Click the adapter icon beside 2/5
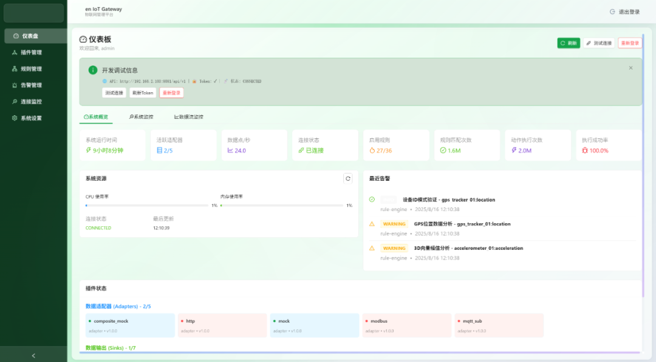The height and width of the screenshot is (362, 656). click(x=159, y=150)
